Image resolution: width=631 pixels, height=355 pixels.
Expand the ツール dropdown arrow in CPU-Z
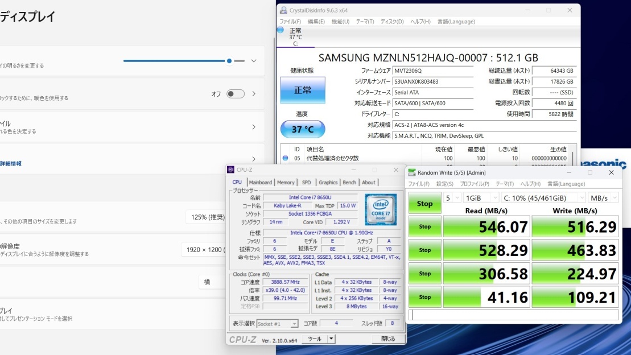click(331, 339)
